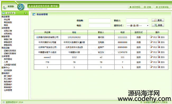Click the user avatar icon beside 欢迎您
Screen dimensions: 172x104
pyautogui.click(x=4, y=8)
